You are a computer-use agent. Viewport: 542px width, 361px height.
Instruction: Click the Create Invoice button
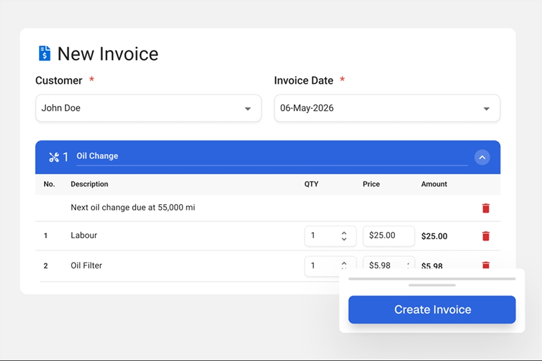click(432, 309)
